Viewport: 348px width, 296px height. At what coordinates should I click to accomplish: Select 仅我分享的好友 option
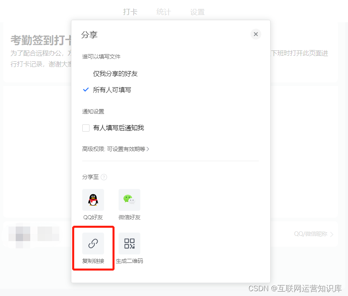(x=115, y=73)
